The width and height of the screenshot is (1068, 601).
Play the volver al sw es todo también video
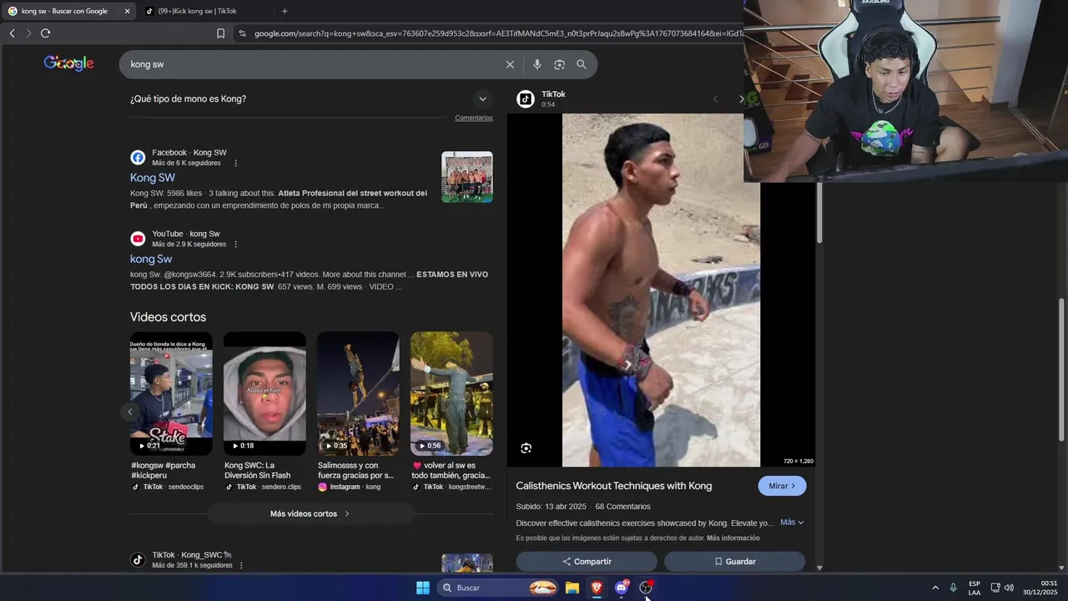click(x=451, y=394)
